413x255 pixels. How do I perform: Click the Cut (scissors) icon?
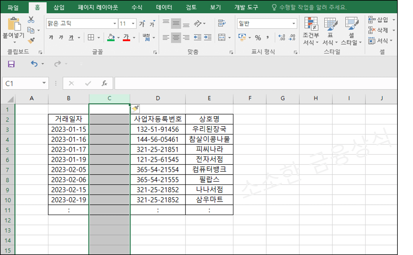click(x=31, y=19)
